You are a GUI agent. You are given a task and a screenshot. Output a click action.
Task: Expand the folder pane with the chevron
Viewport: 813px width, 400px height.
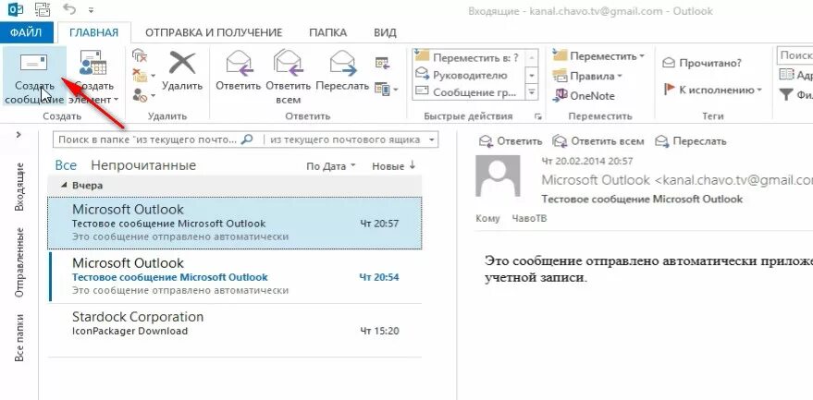click(x=18, y=135)
